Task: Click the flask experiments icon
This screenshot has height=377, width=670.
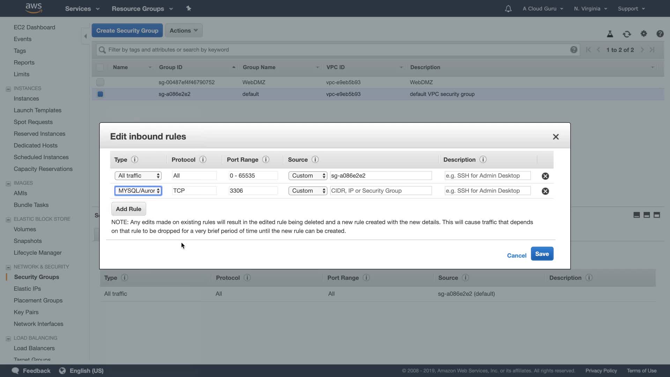Action: point(610,34)
